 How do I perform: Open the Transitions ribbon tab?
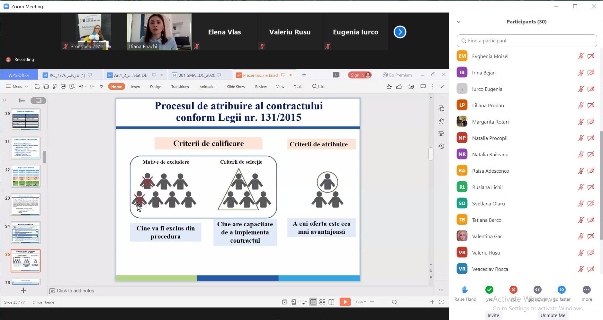pos(180,87)
